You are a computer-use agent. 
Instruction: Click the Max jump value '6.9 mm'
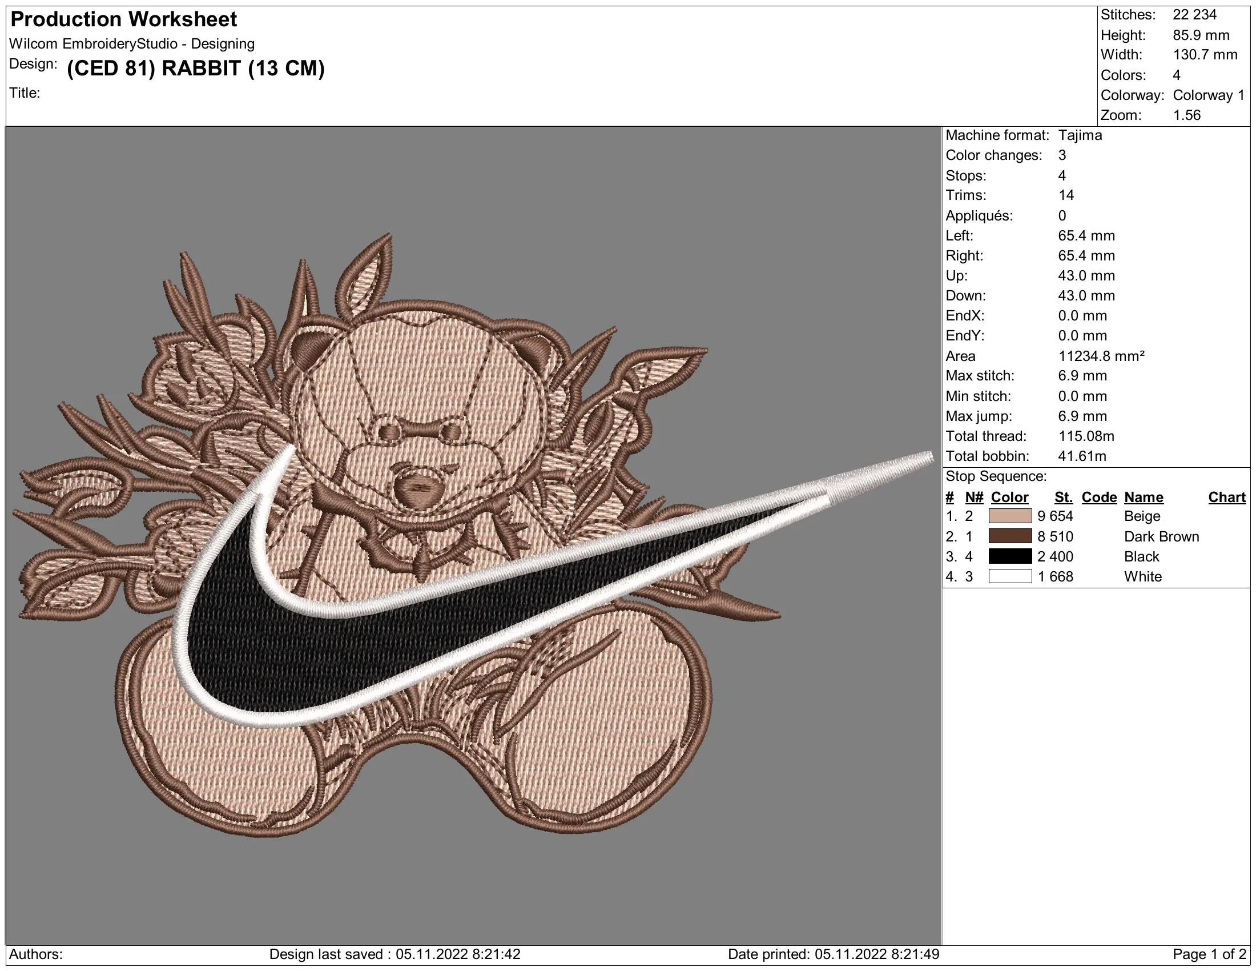point(1082,416)
